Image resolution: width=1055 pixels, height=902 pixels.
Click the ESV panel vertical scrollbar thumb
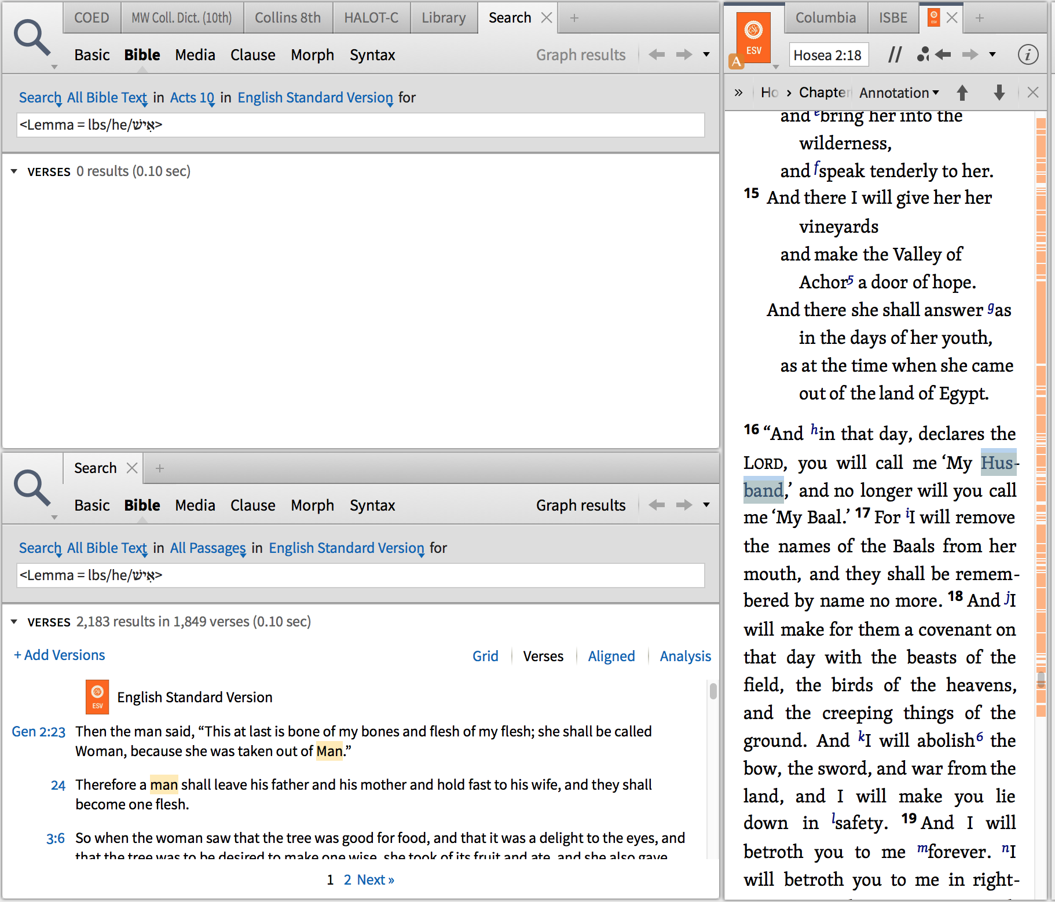pos(1041,679)
